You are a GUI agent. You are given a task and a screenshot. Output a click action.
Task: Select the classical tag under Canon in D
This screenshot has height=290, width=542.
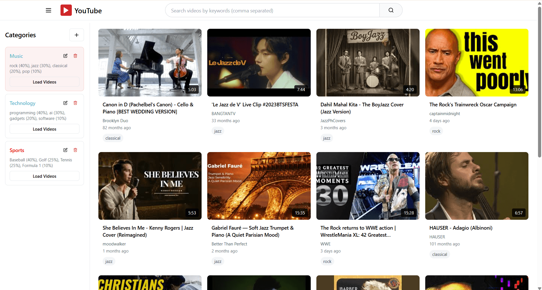113,138
